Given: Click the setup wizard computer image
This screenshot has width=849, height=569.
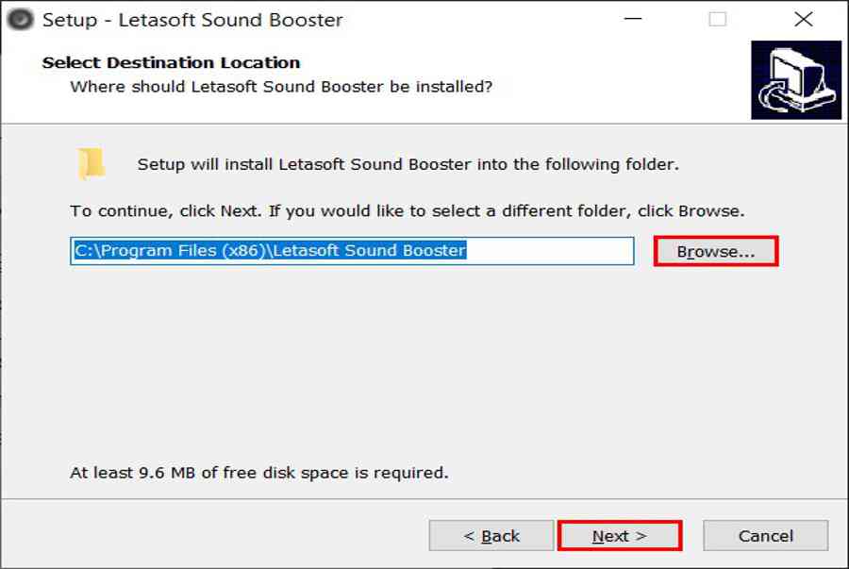Looking at the screenshot, I should click(x=795, y=80).
